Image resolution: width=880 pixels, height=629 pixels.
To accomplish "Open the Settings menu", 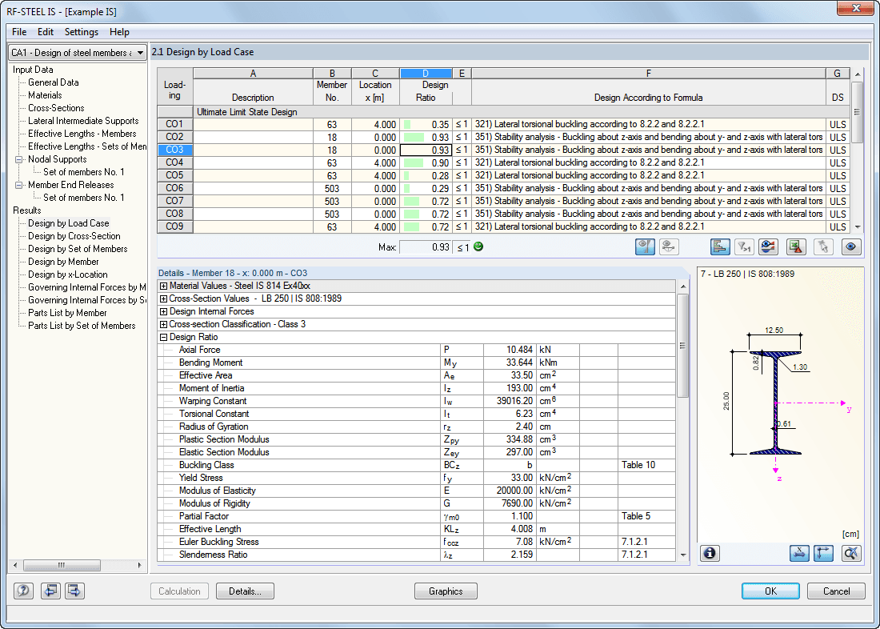I will pos(82,32).
